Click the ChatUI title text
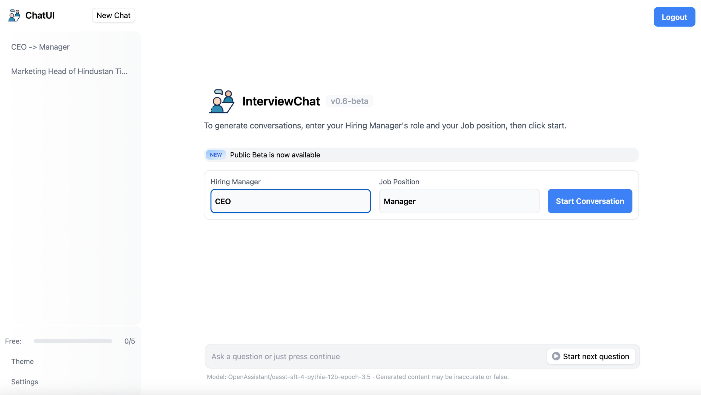701x395 pixels. pos(40,15)
